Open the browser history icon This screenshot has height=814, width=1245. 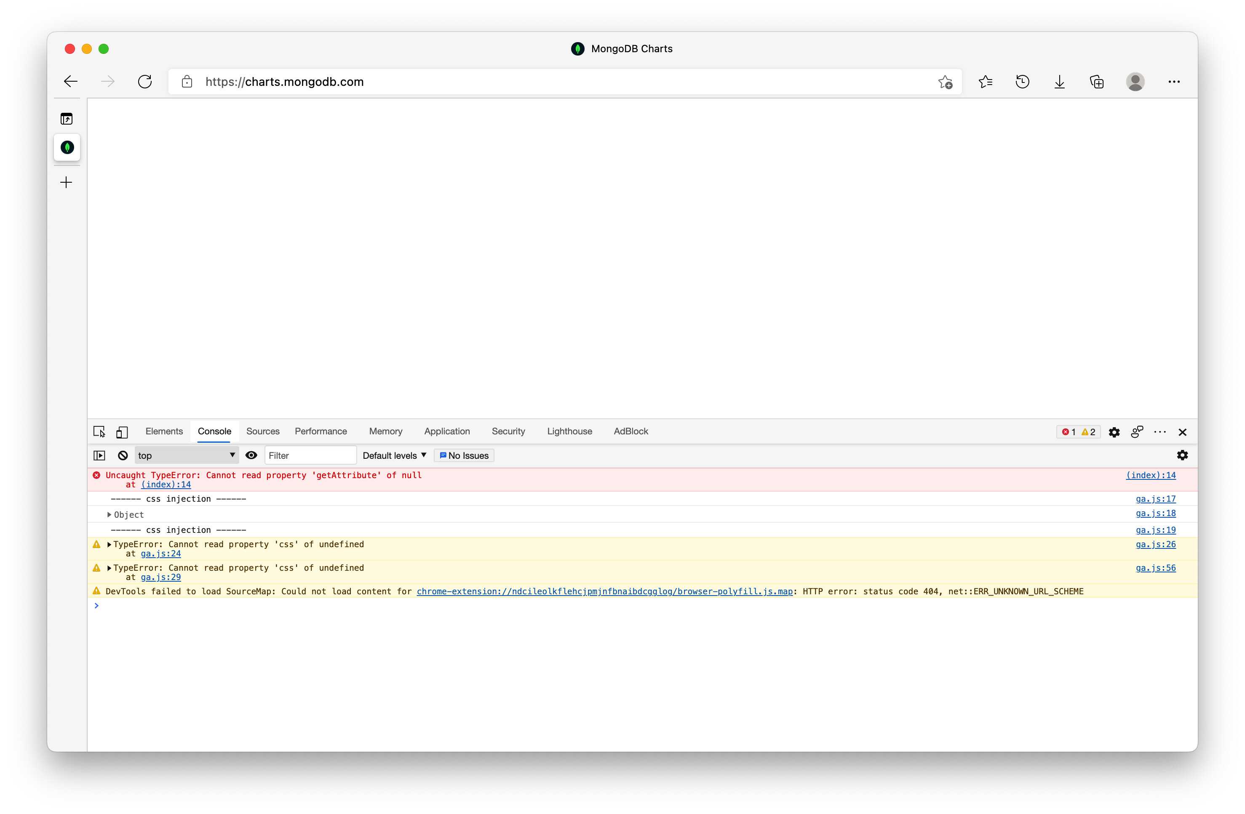coord(1022,82)
